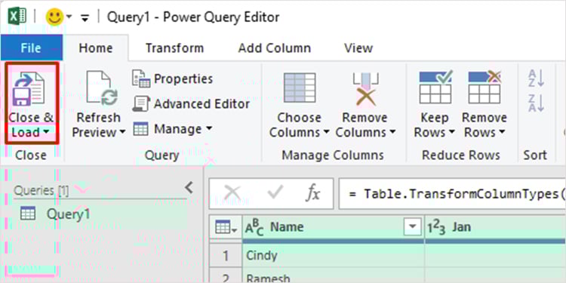The width and height of the screenshot is (566, 283).
Task: Switch to the Transform tab
Action: click(174, 48)
